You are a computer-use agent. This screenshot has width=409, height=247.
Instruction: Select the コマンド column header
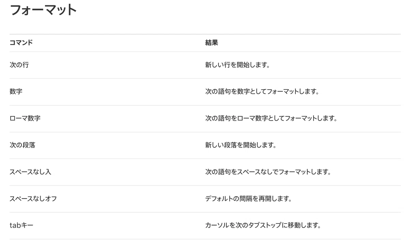pyautogui.click(x=21, y=43)
